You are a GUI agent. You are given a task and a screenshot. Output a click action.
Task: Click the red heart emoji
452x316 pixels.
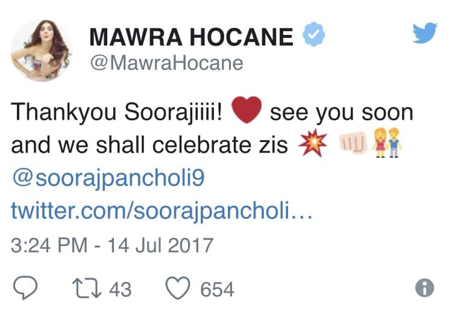[246, 110]
